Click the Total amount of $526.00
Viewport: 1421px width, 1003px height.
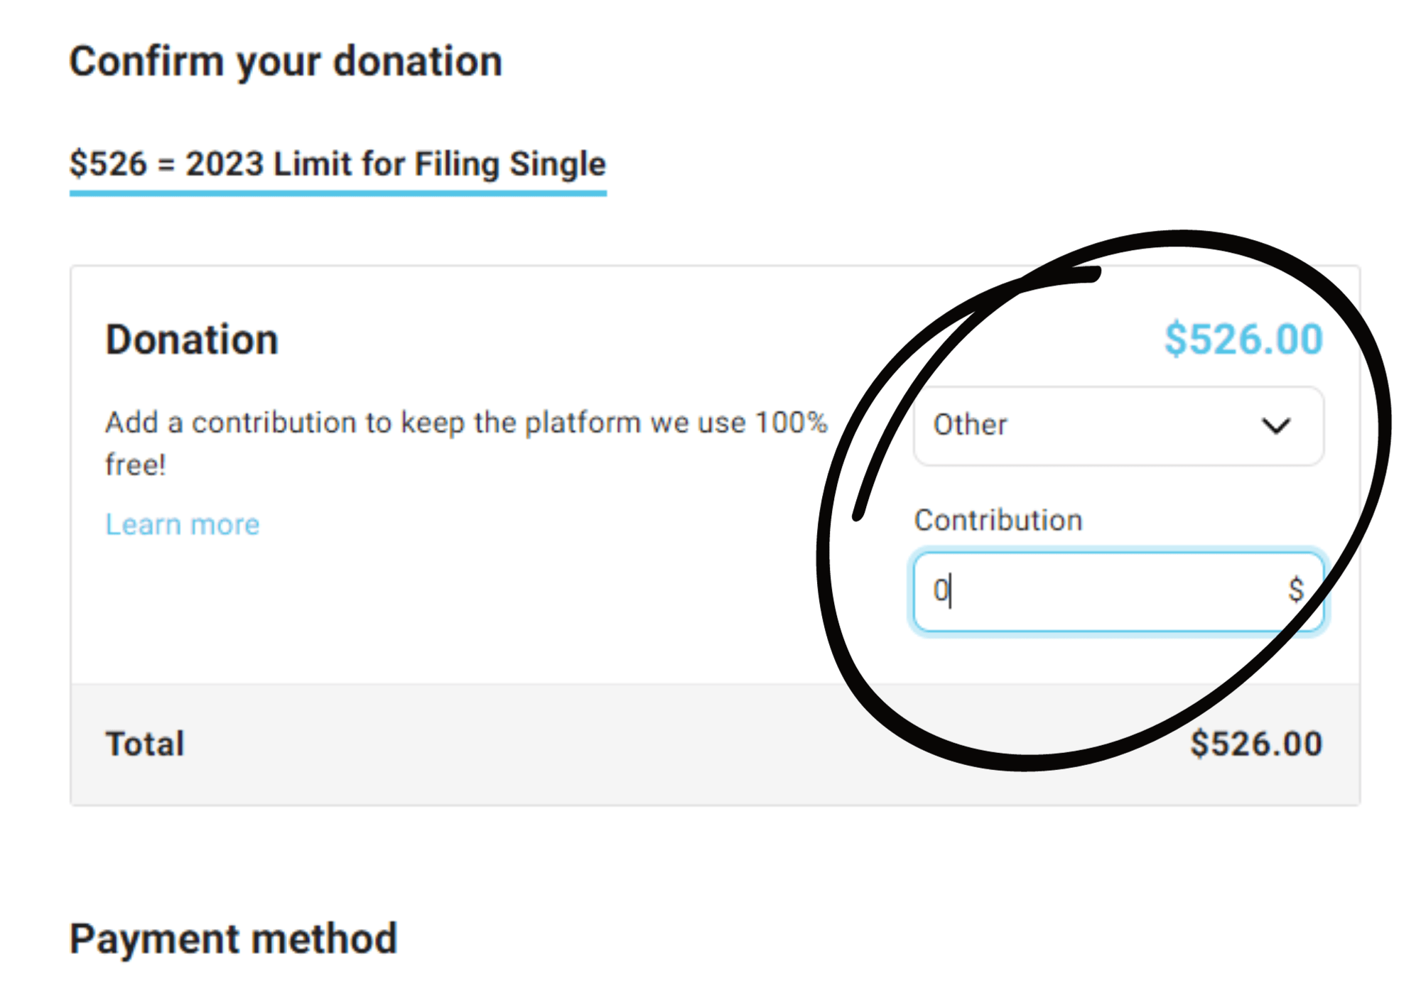[x=1254, y=743]
